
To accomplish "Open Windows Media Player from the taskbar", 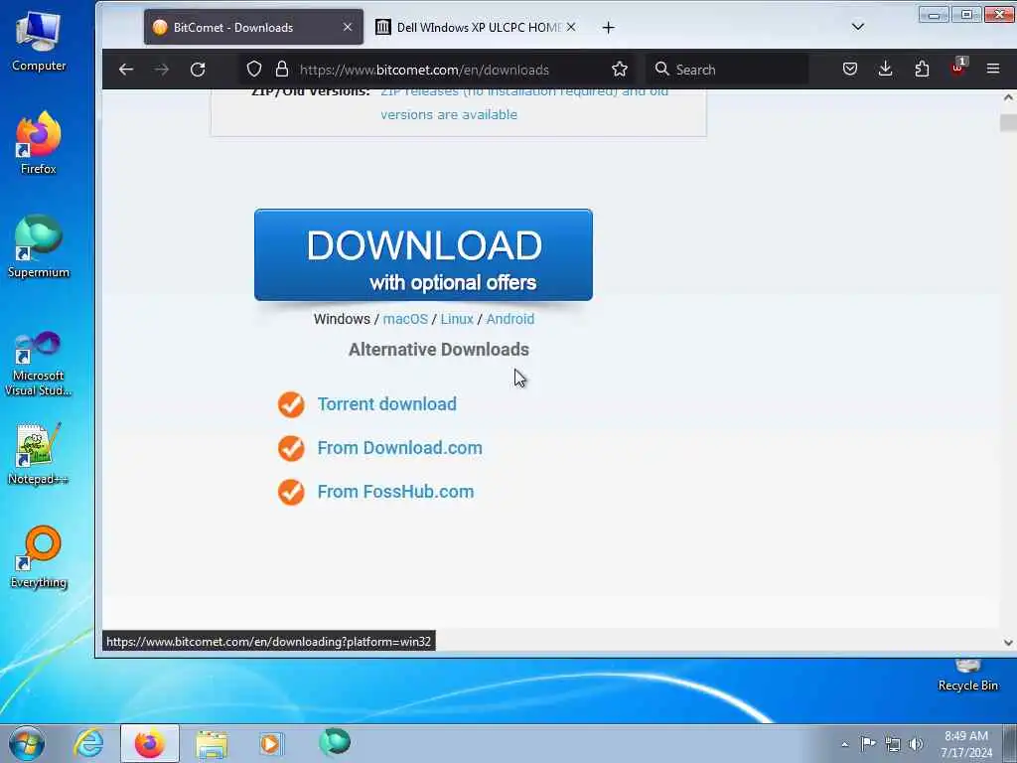I will tap(271, 743).
